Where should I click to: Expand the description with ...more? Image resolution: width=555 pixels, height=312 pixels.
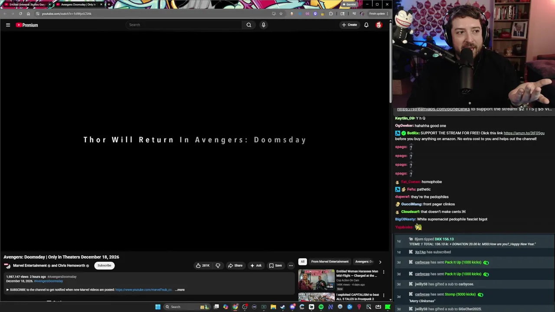point(180,290)
